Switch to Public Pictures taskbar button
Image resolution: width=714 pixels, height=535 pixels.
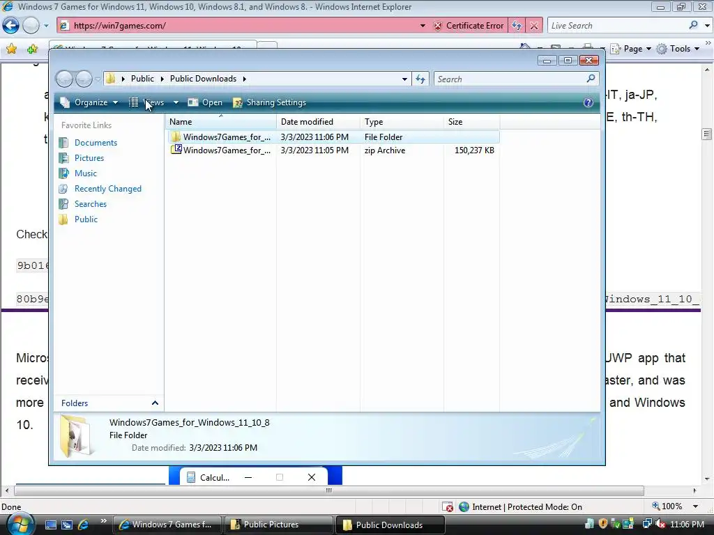pos(279,525)
